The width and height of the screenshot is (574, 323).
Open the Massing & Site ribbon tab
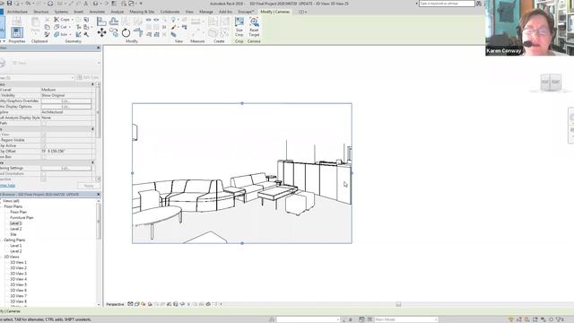142,12
